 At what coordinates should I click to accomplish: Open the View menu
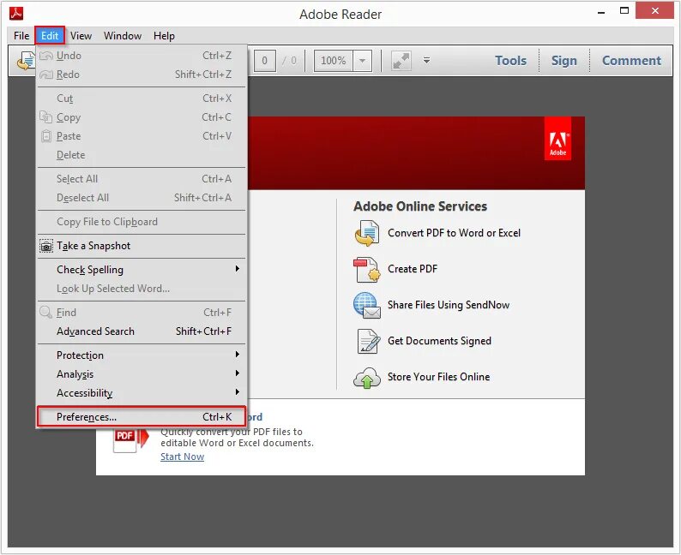coord(81,36)
